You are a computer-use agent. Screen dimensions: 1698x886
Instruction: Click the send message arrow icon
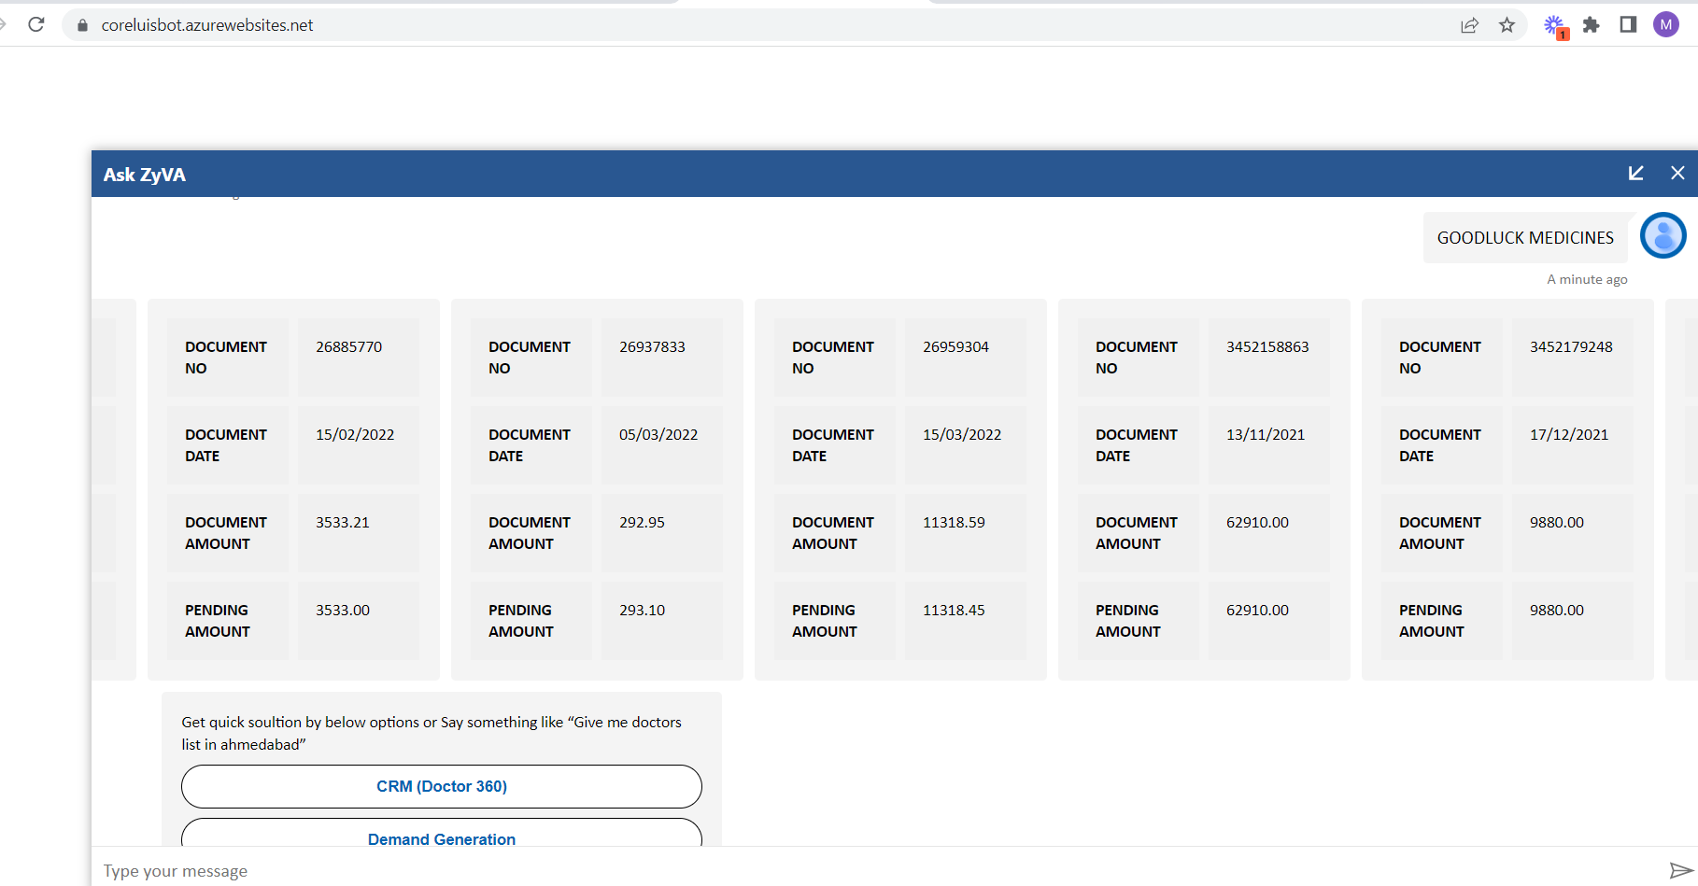click(x=1680, y=870)
